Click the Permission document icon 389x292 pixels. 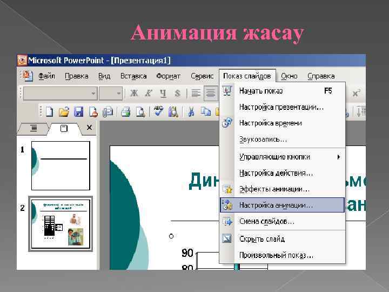pos(93,112)
